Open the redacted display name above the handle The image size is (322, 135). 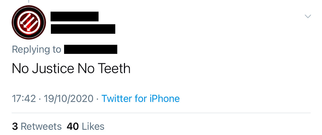(75, 16)
